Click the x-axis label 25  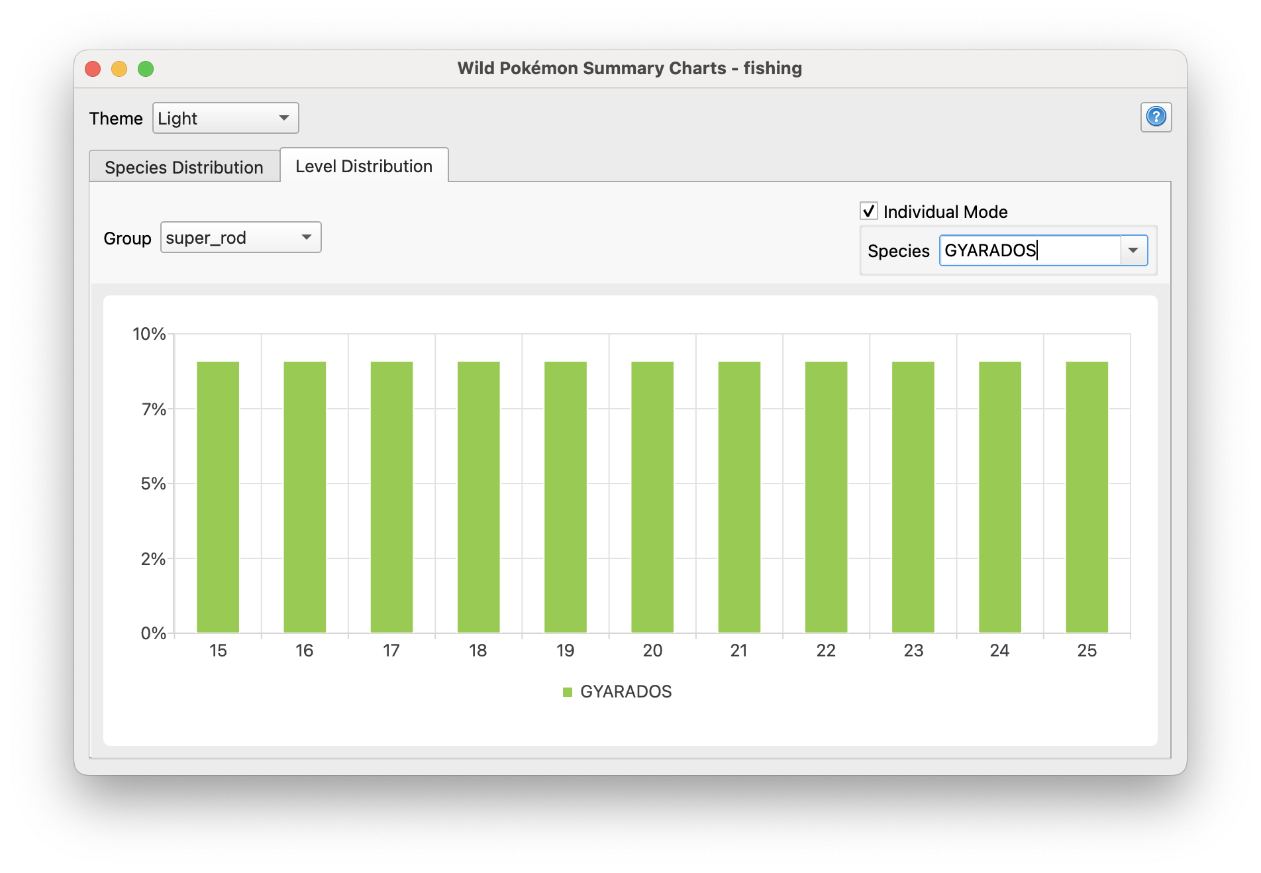point(1087,650)
